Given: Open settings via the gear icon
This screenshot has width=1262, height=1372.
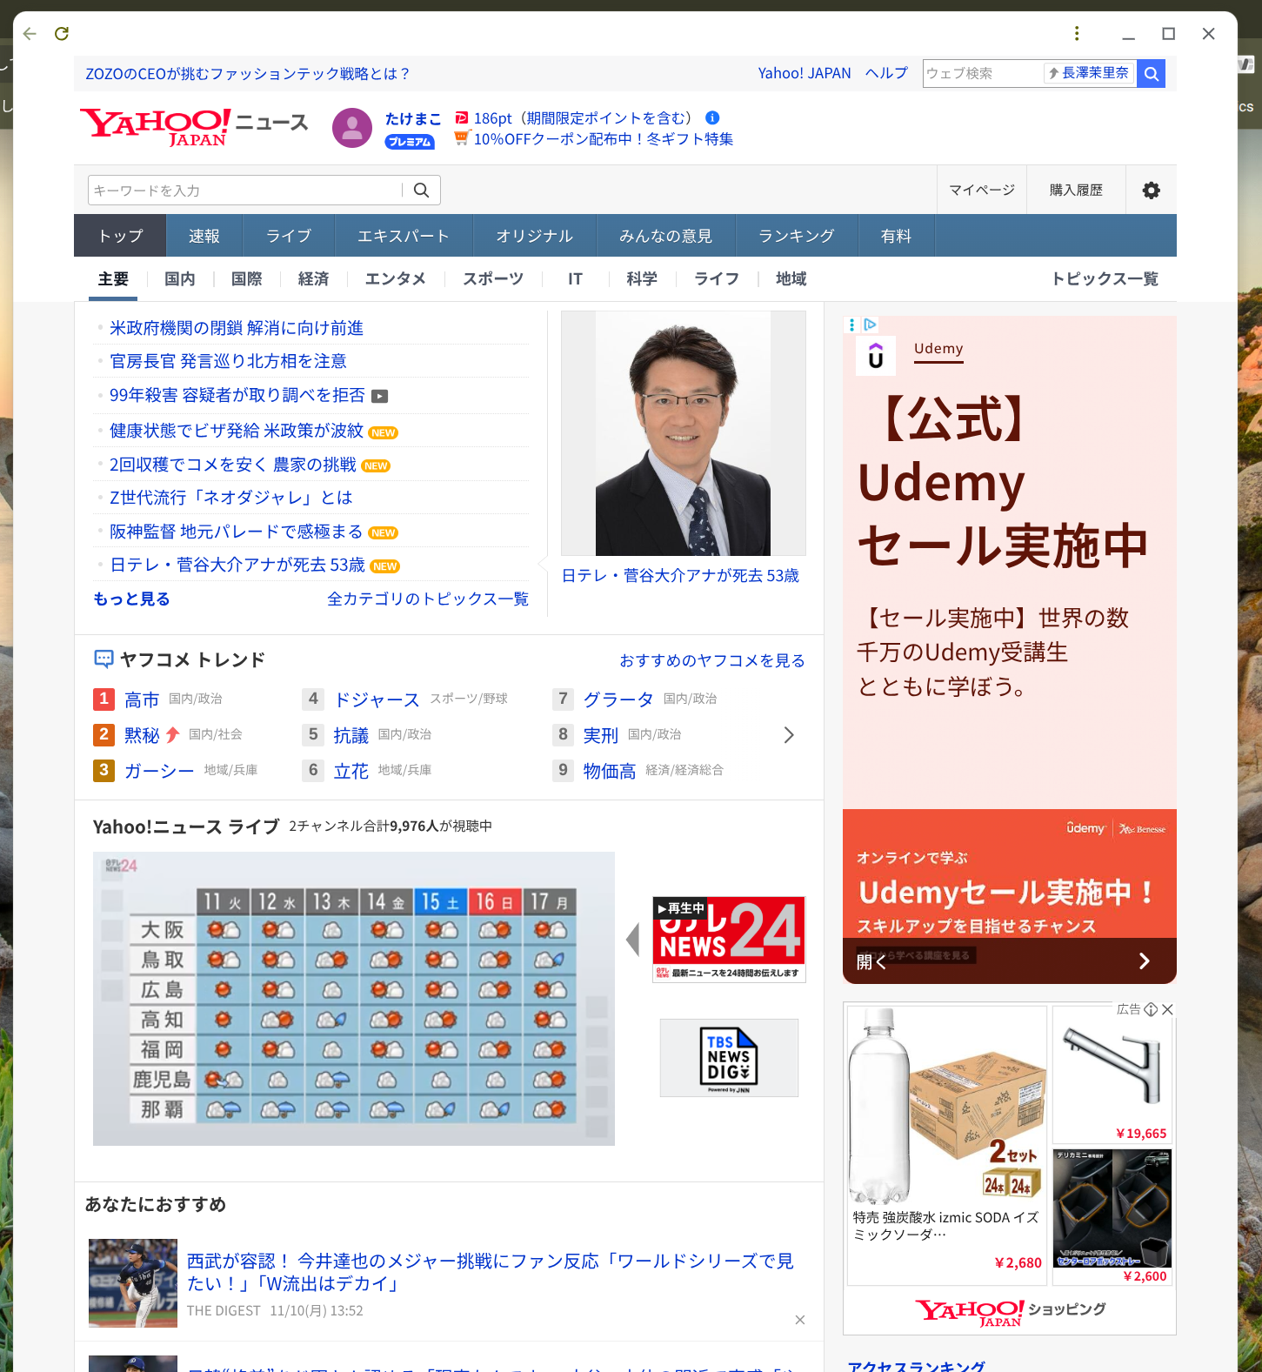Looking at the screenshot, I should coord(1151,191).
